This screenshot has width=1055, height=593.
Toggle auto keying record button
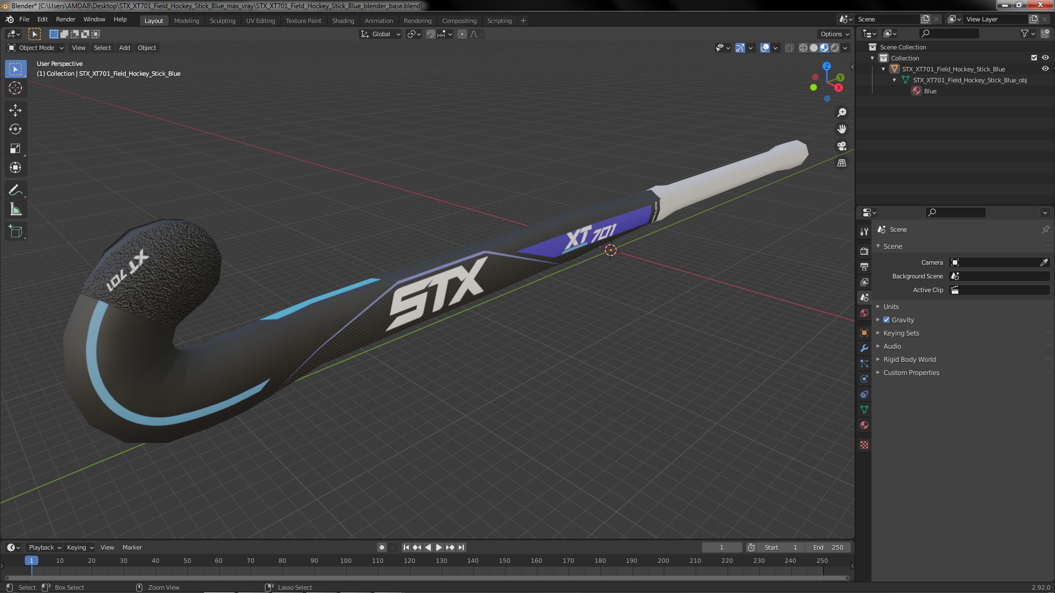(382, 547)
